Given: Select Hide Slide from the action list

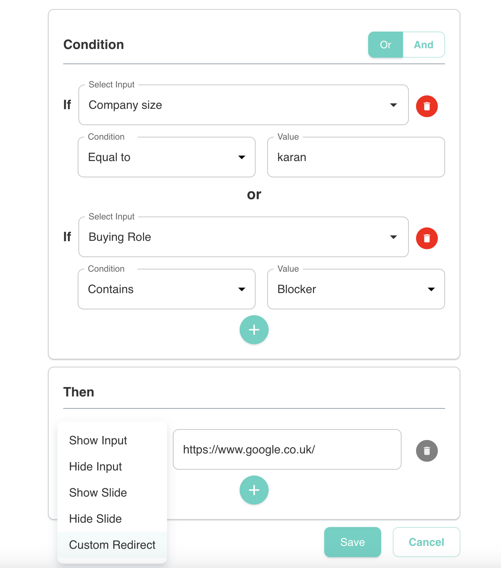Looking at the screenshot, I should pyautogui.click(x=95, y=519).
